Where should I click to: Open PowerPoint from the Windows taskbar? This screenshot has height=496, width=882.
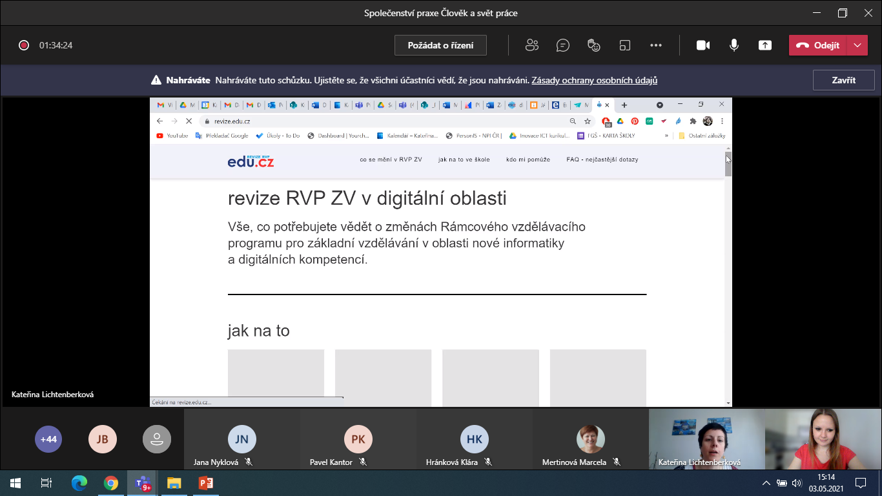click(x=205, y=483)
